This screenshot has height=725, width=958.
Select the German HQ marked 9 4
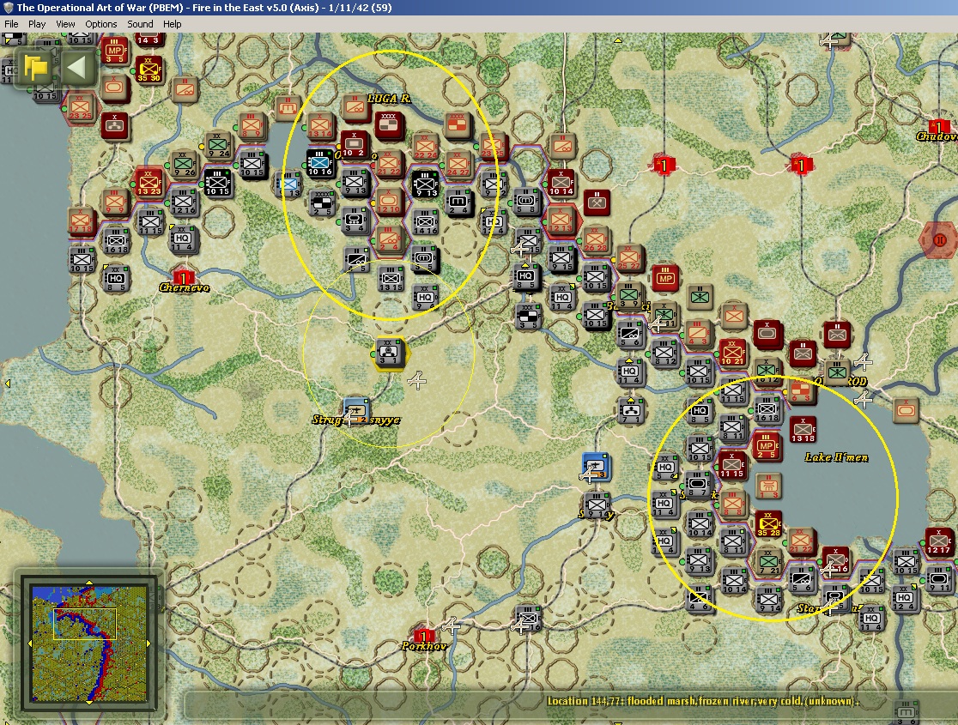[x=424, y=297]
